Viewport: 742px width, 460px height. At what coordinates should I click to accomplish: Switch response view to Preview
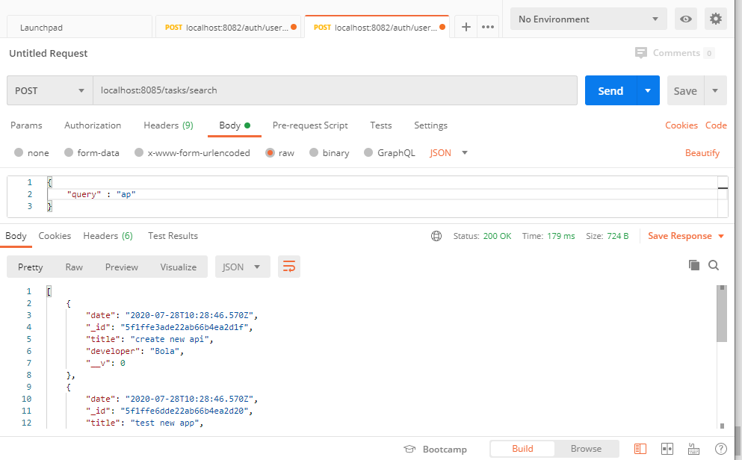(122, 267)
